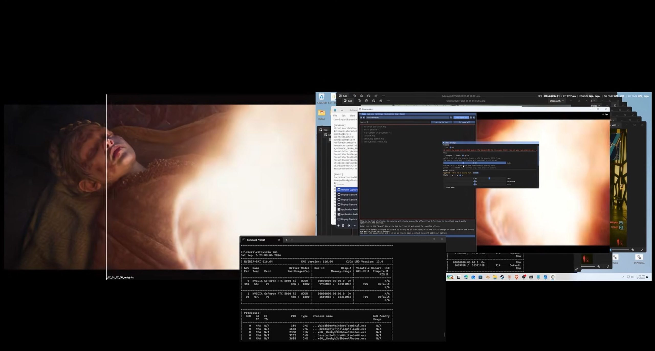Image resolution: width=655 pixels, height=351 pixels.
Task: Toggle the auto mask checkbox
Action: pyautogui.click(x=445, y=188)
